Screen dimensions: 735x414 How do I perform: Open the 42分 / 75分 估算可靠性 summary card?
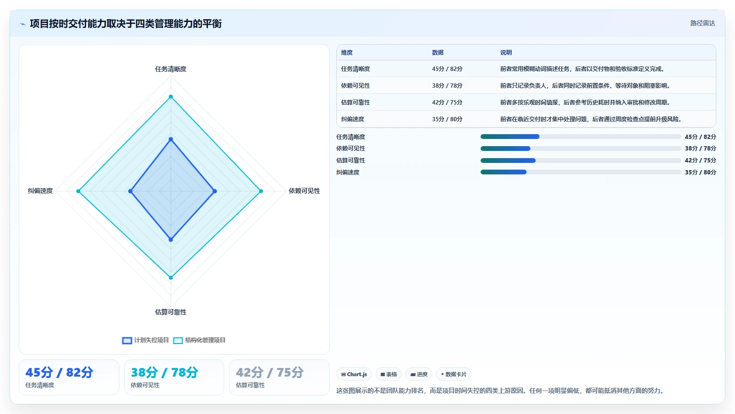tap(279, 378)
